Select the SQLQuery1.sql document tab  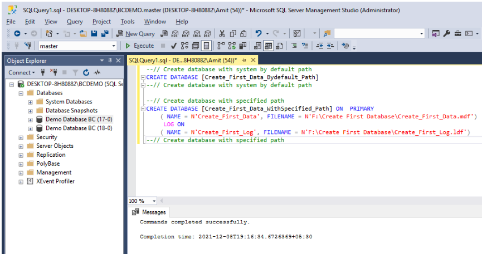coord(183,60)
